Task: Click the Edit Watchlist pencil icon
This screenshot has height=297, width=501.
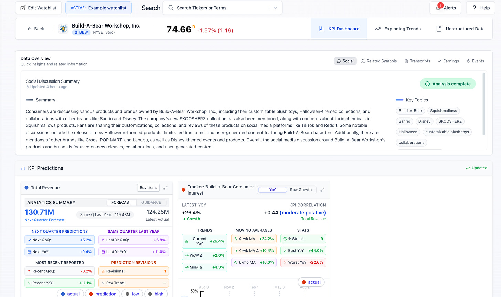Action: tap(23, 8)
